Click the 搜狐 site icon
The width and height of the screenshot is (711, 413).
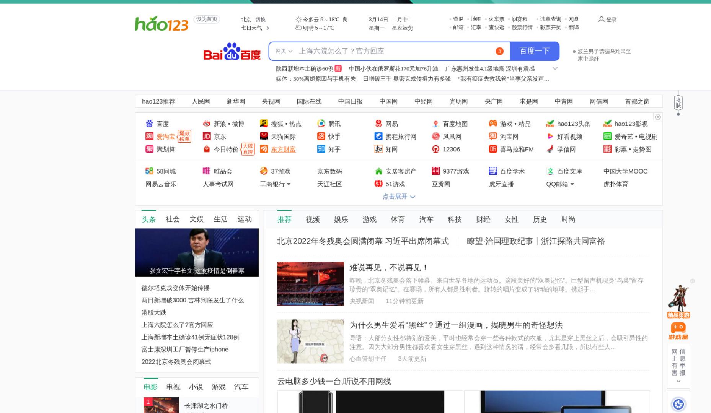pos(264,124)
